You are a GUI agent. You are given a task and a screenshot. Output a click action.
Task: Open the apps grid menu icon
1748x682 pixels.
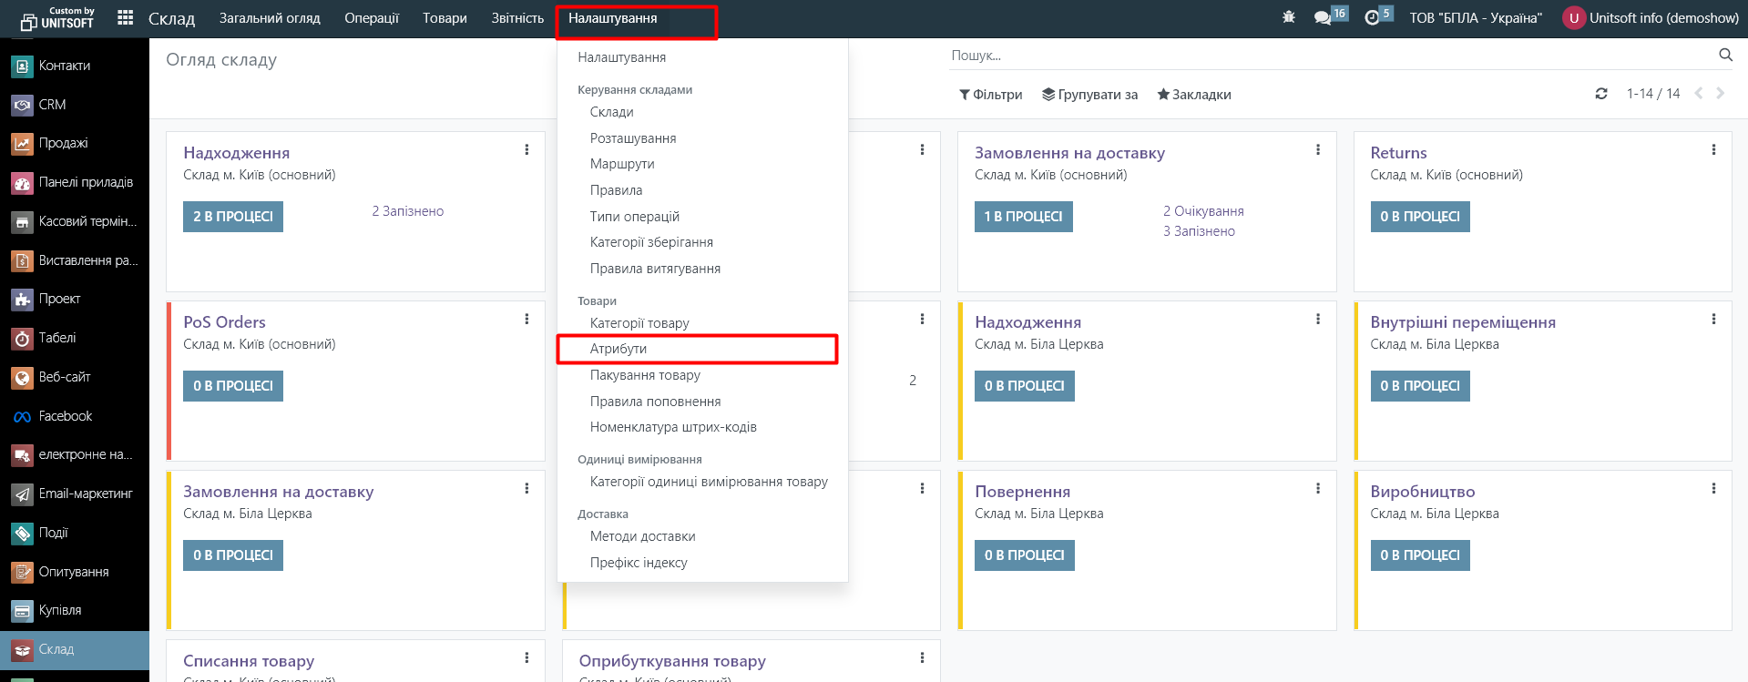pos(126,17)
